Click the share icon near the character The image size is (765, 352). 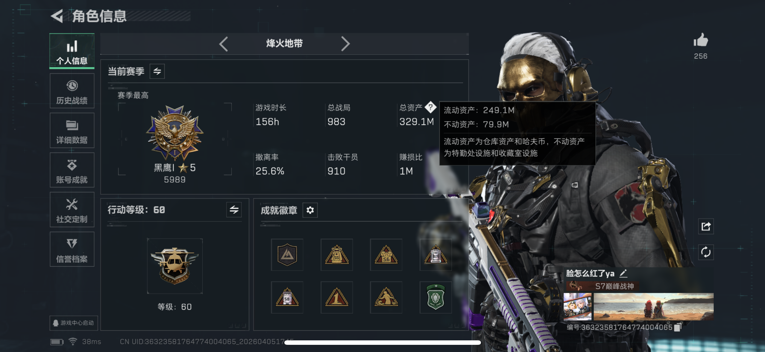click(x=706, y=226)
